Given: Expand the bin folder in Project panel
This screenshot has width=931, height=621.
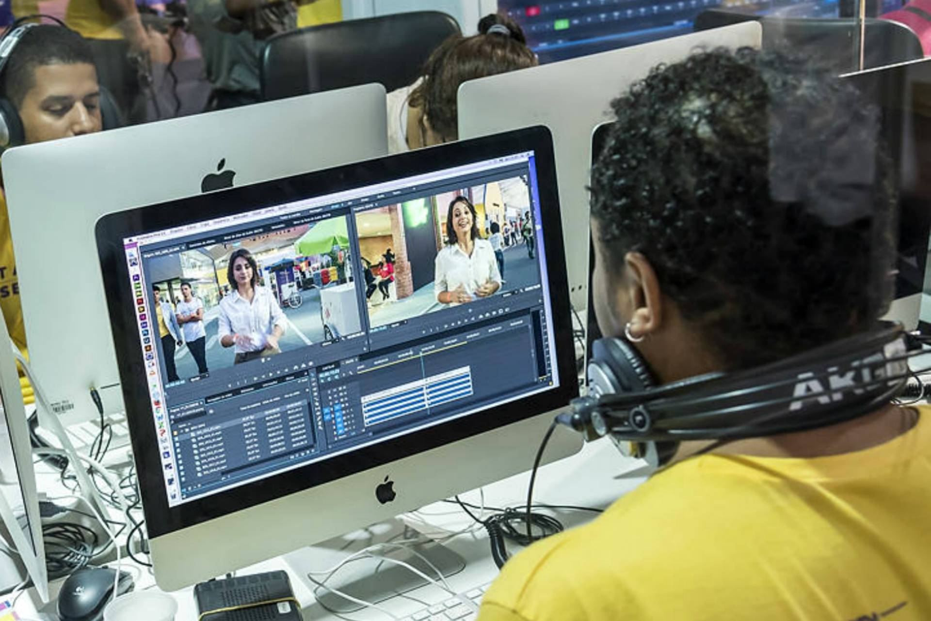Looking at the screenshot, I should click(x=182, y=431).
